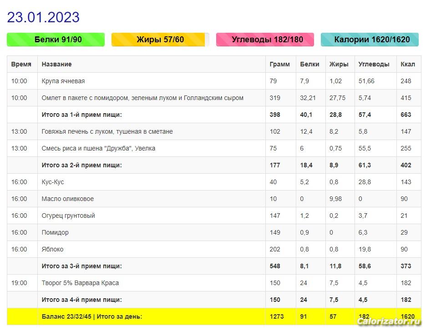
Task: Click the 29 kcal value of Помидор
Action: click(404, 232)
